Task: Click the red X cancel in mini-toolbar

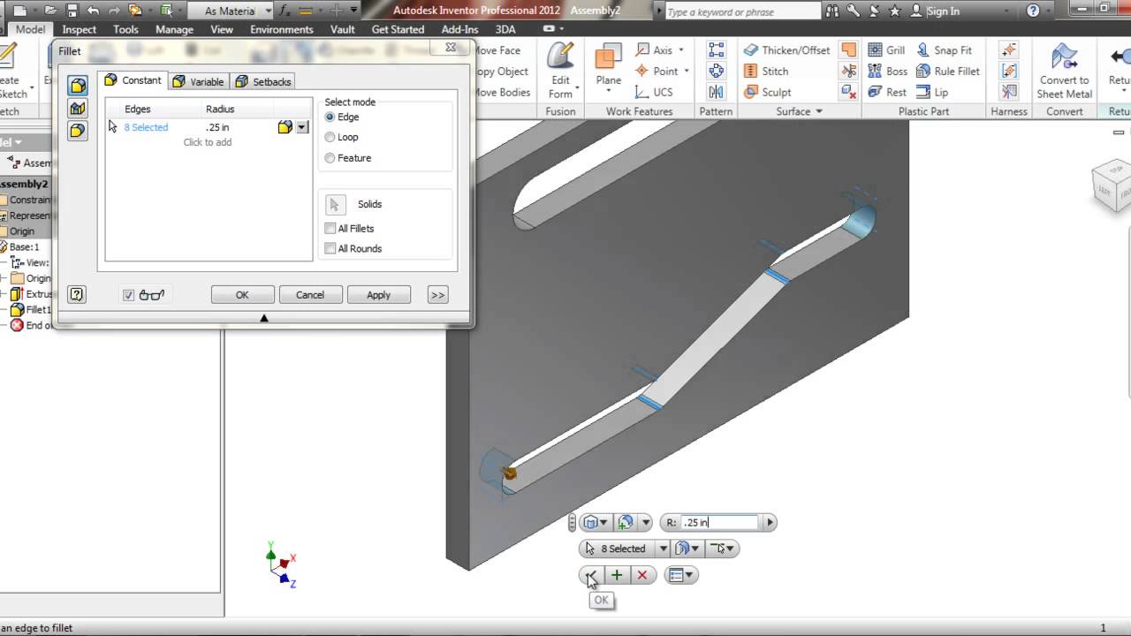Action: (x=642, y=575)
